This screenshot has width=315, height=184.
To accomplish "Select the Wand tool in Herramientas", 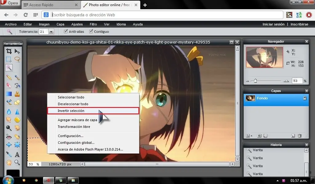I will point(9,68).
